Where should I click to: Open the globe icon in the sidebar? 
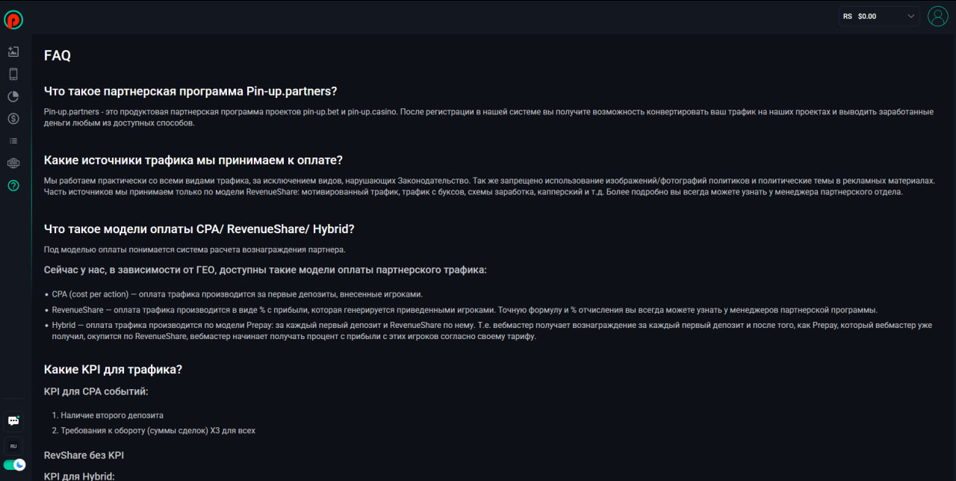(13, 163)
